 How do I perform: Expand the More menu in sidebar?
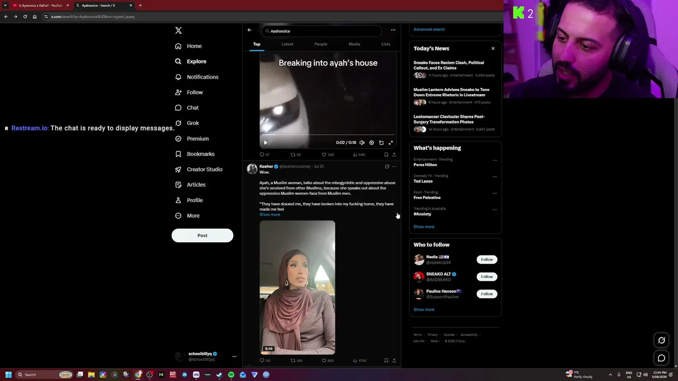[187, 216]
